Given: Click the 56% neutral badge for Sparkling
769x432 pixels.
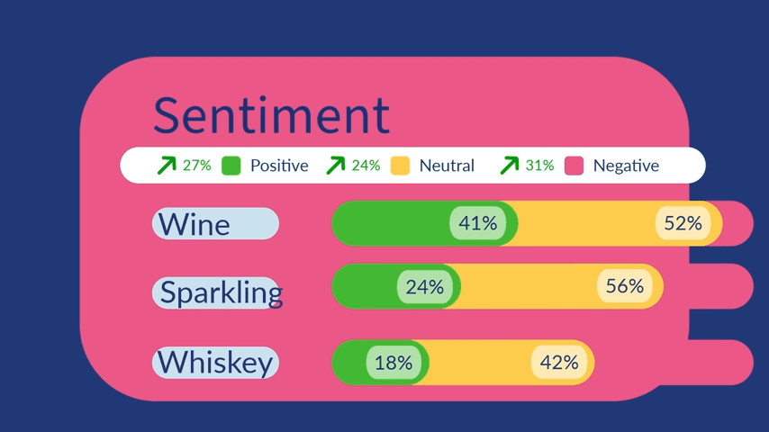Looking at the screenshot, I should pyautogui.click(x=624, y=287).
